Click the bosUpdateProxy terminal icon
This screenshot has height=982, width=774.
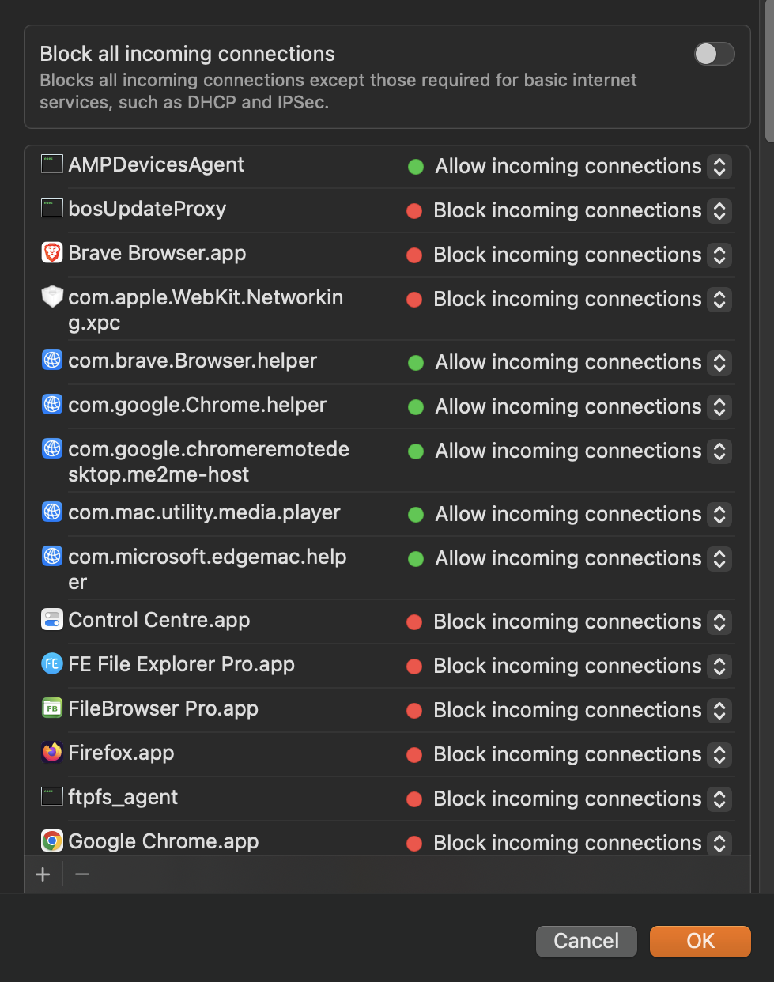click(52, 209)
